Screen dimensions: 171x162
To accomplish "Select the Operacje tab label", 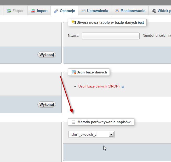I will click(x=67, y=11).
